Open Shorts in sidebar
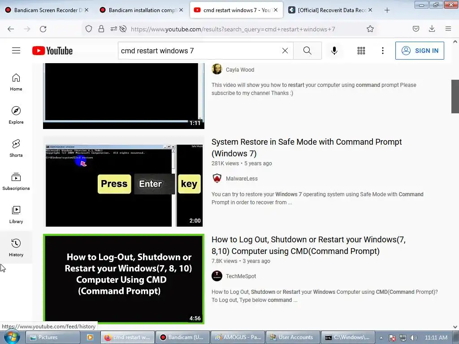 tap(16, 148)
